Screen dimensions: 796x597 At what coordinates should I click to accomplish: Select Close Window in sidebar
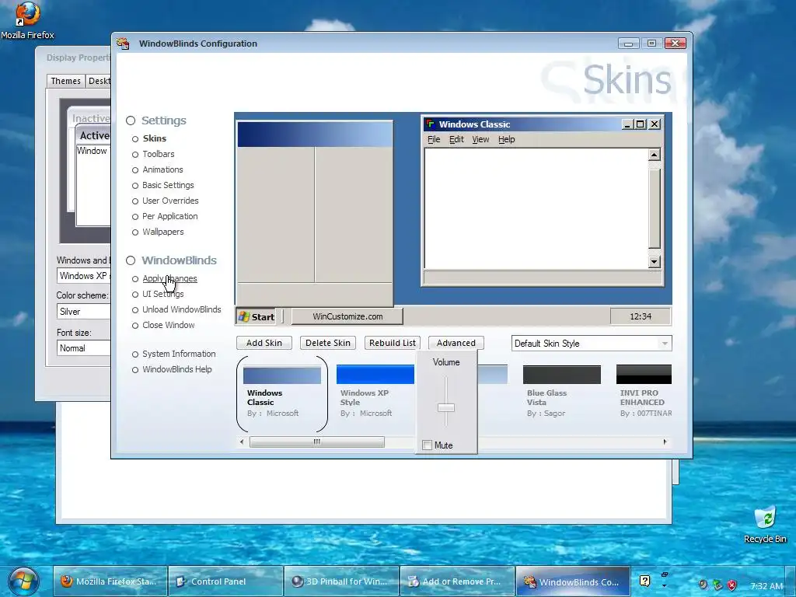[x=169, y=326]
